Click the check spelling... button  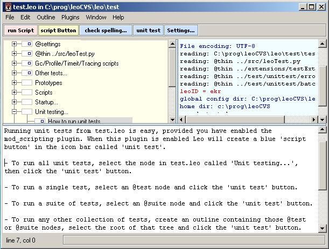click(x=106, y=31)
